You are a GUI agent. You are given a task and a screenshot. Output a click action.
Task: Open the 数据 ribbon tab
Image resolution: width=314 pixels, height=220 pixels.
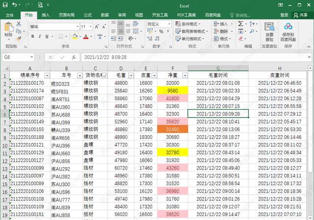tap(105, 15)
